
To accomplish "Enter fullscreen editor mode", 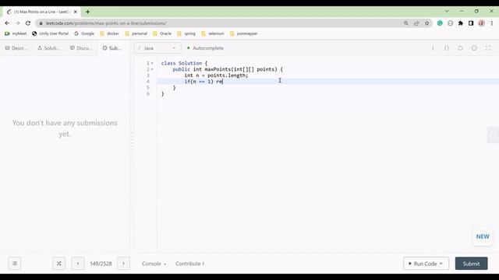I will click(488, 48).
